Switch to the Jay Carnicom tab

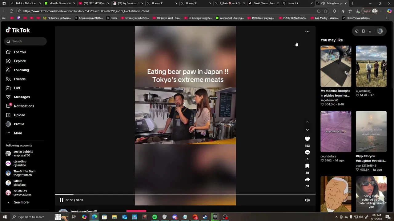pos(128,3)
